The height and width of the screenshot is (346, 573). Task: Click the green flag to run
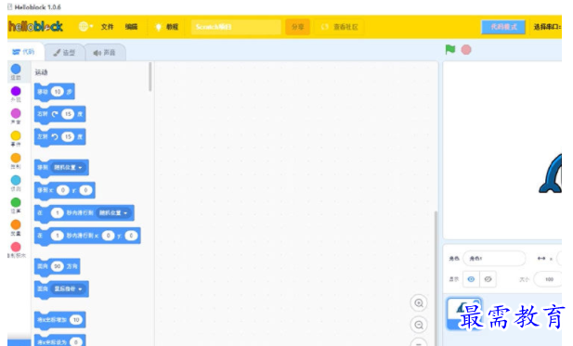click(450, 49)
